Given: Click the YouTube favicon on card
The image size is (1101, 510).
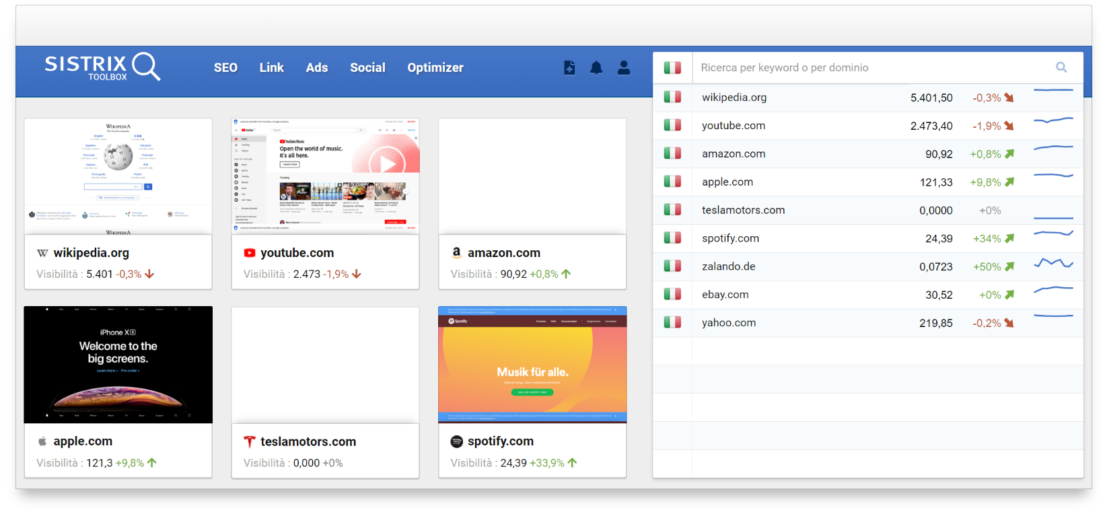Looking at the screenshot, I should [250, 253].
